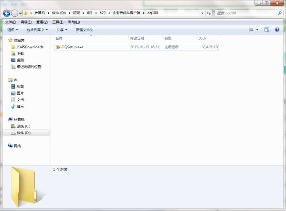Click the blue help question icon

pyautogui.click(x=277, y=29)
